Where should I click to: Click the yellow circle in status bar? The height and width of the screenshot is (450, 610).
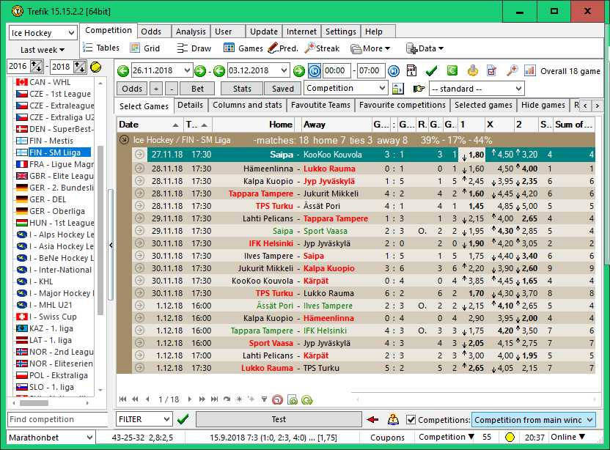tap(508, 438)
